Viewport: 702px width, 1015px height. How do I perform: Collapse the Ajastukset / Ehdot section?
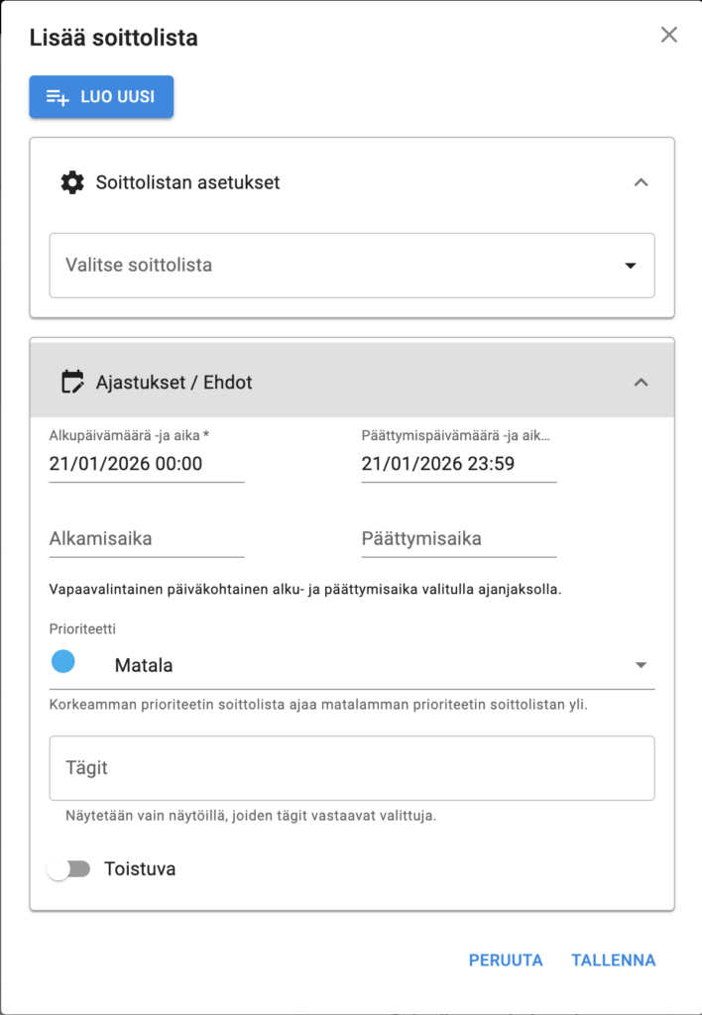tap(641, 382)
